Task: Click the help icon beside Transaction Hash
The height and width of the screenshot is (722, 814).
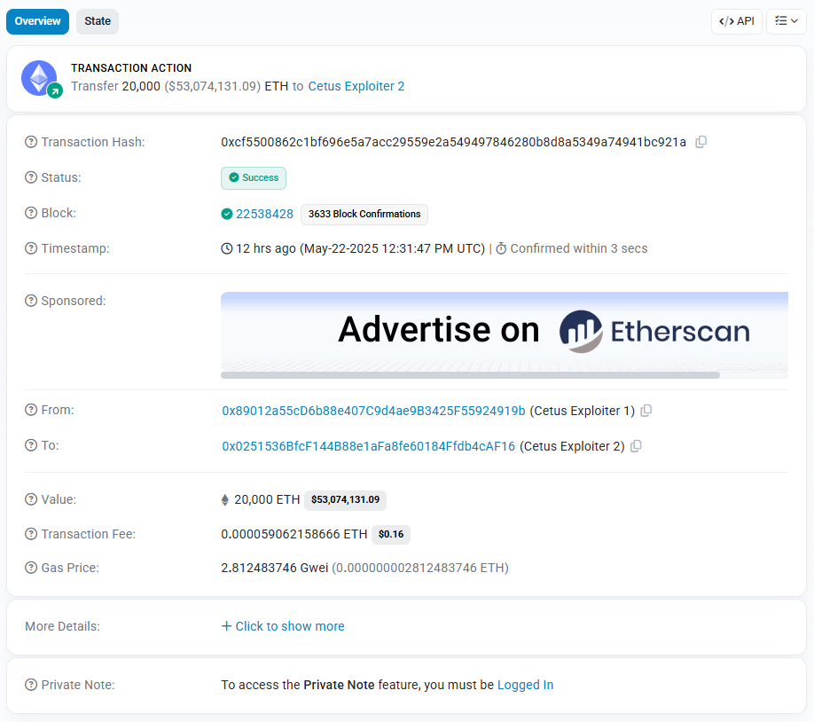Action: [31, 142]
